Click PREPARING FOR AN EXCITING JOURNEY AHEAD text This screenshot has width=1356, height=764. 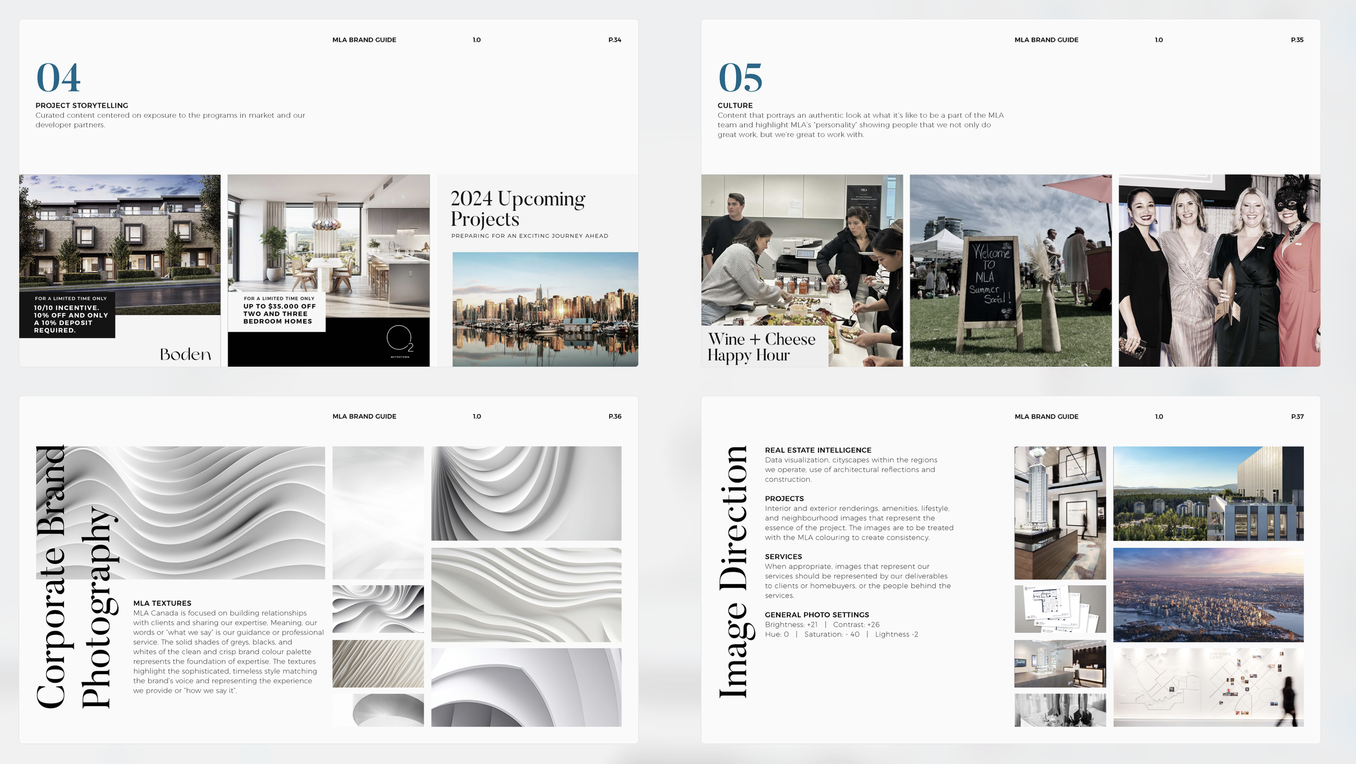click(530, 236)
